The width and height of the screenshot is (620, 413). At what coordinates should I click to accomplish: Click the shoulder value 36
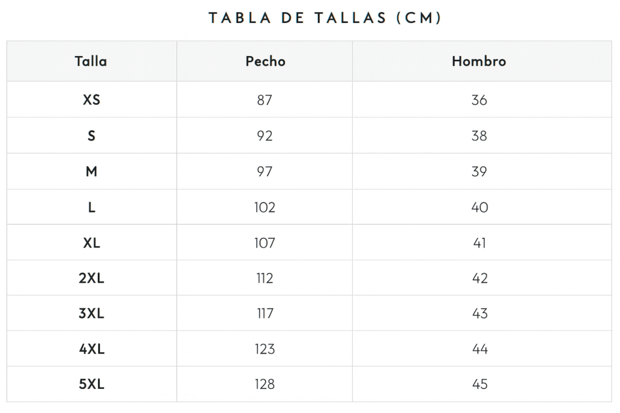click(x=479, y=100)
